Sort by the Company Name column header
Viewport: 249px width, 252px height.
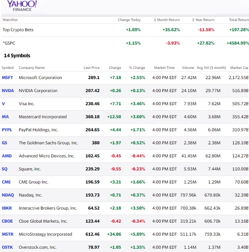pos(32,68)
